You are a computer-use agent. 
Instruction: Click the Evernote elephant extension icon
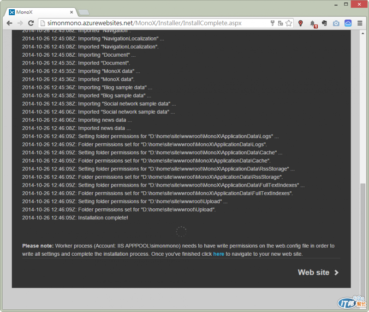coord(325,23)
